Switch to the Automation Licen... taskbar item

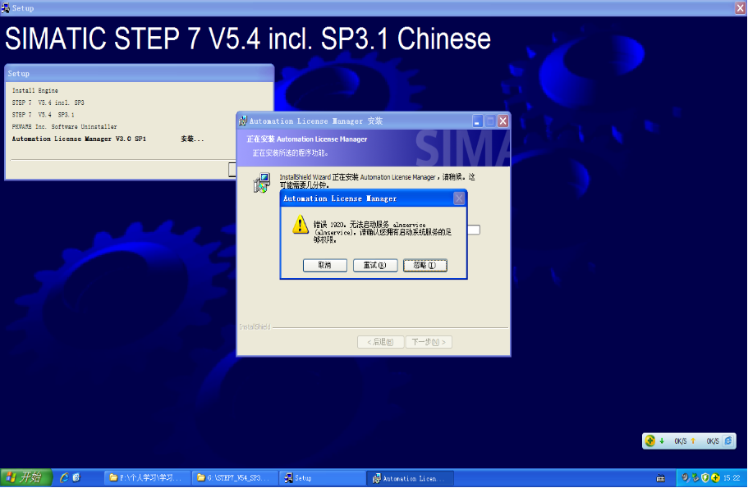(x=410, y=478)
